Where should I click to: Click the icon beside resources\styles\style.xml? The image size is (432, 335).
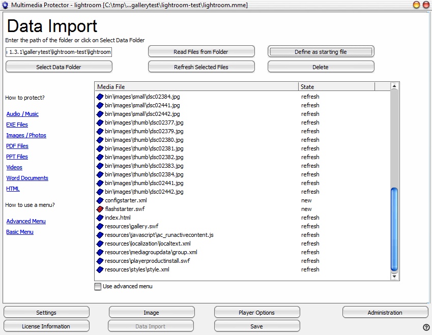pos(100,269)
